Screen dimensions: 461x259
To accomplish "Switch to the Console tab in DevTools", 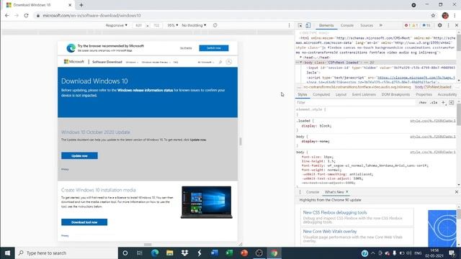I will (x=347, y=26).
